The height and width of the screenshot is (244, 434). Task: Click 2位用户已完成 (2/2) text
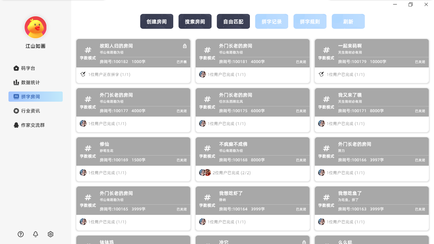pos(232,173)
